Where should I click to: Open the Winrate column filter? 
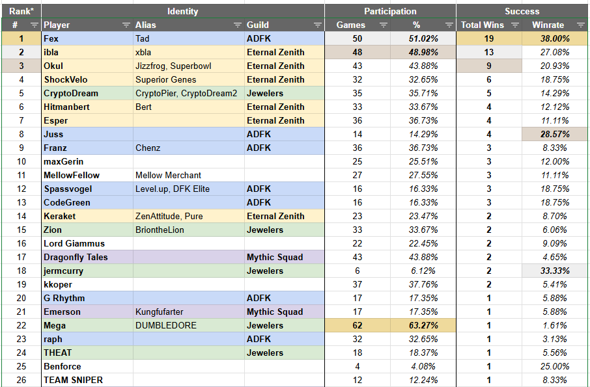(581, 25)
